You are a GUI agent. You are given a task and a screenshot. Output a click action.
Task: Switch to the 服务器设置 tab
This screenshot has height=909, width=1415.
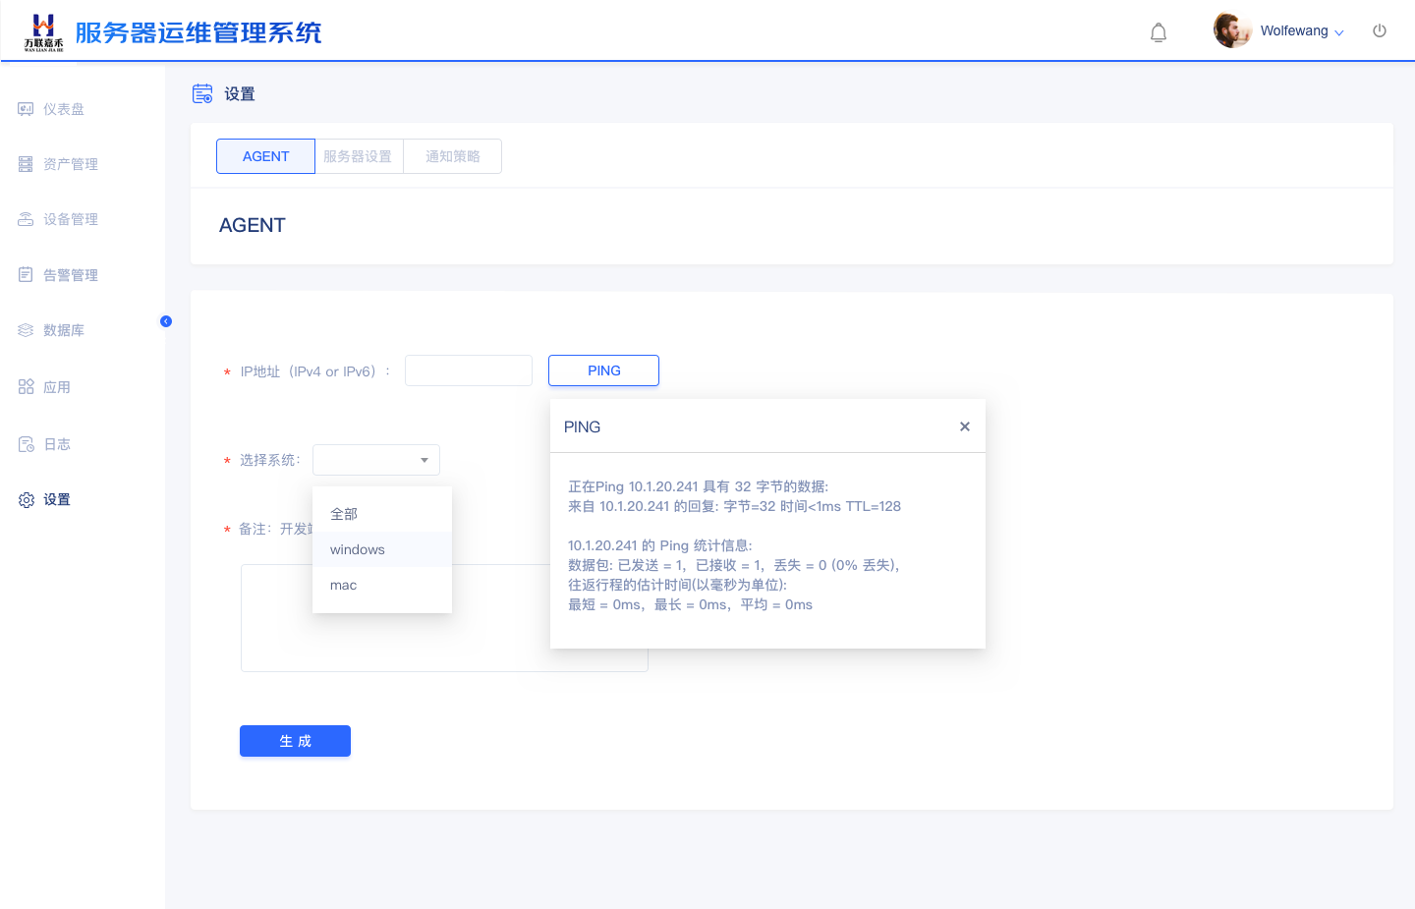(358, 156)
